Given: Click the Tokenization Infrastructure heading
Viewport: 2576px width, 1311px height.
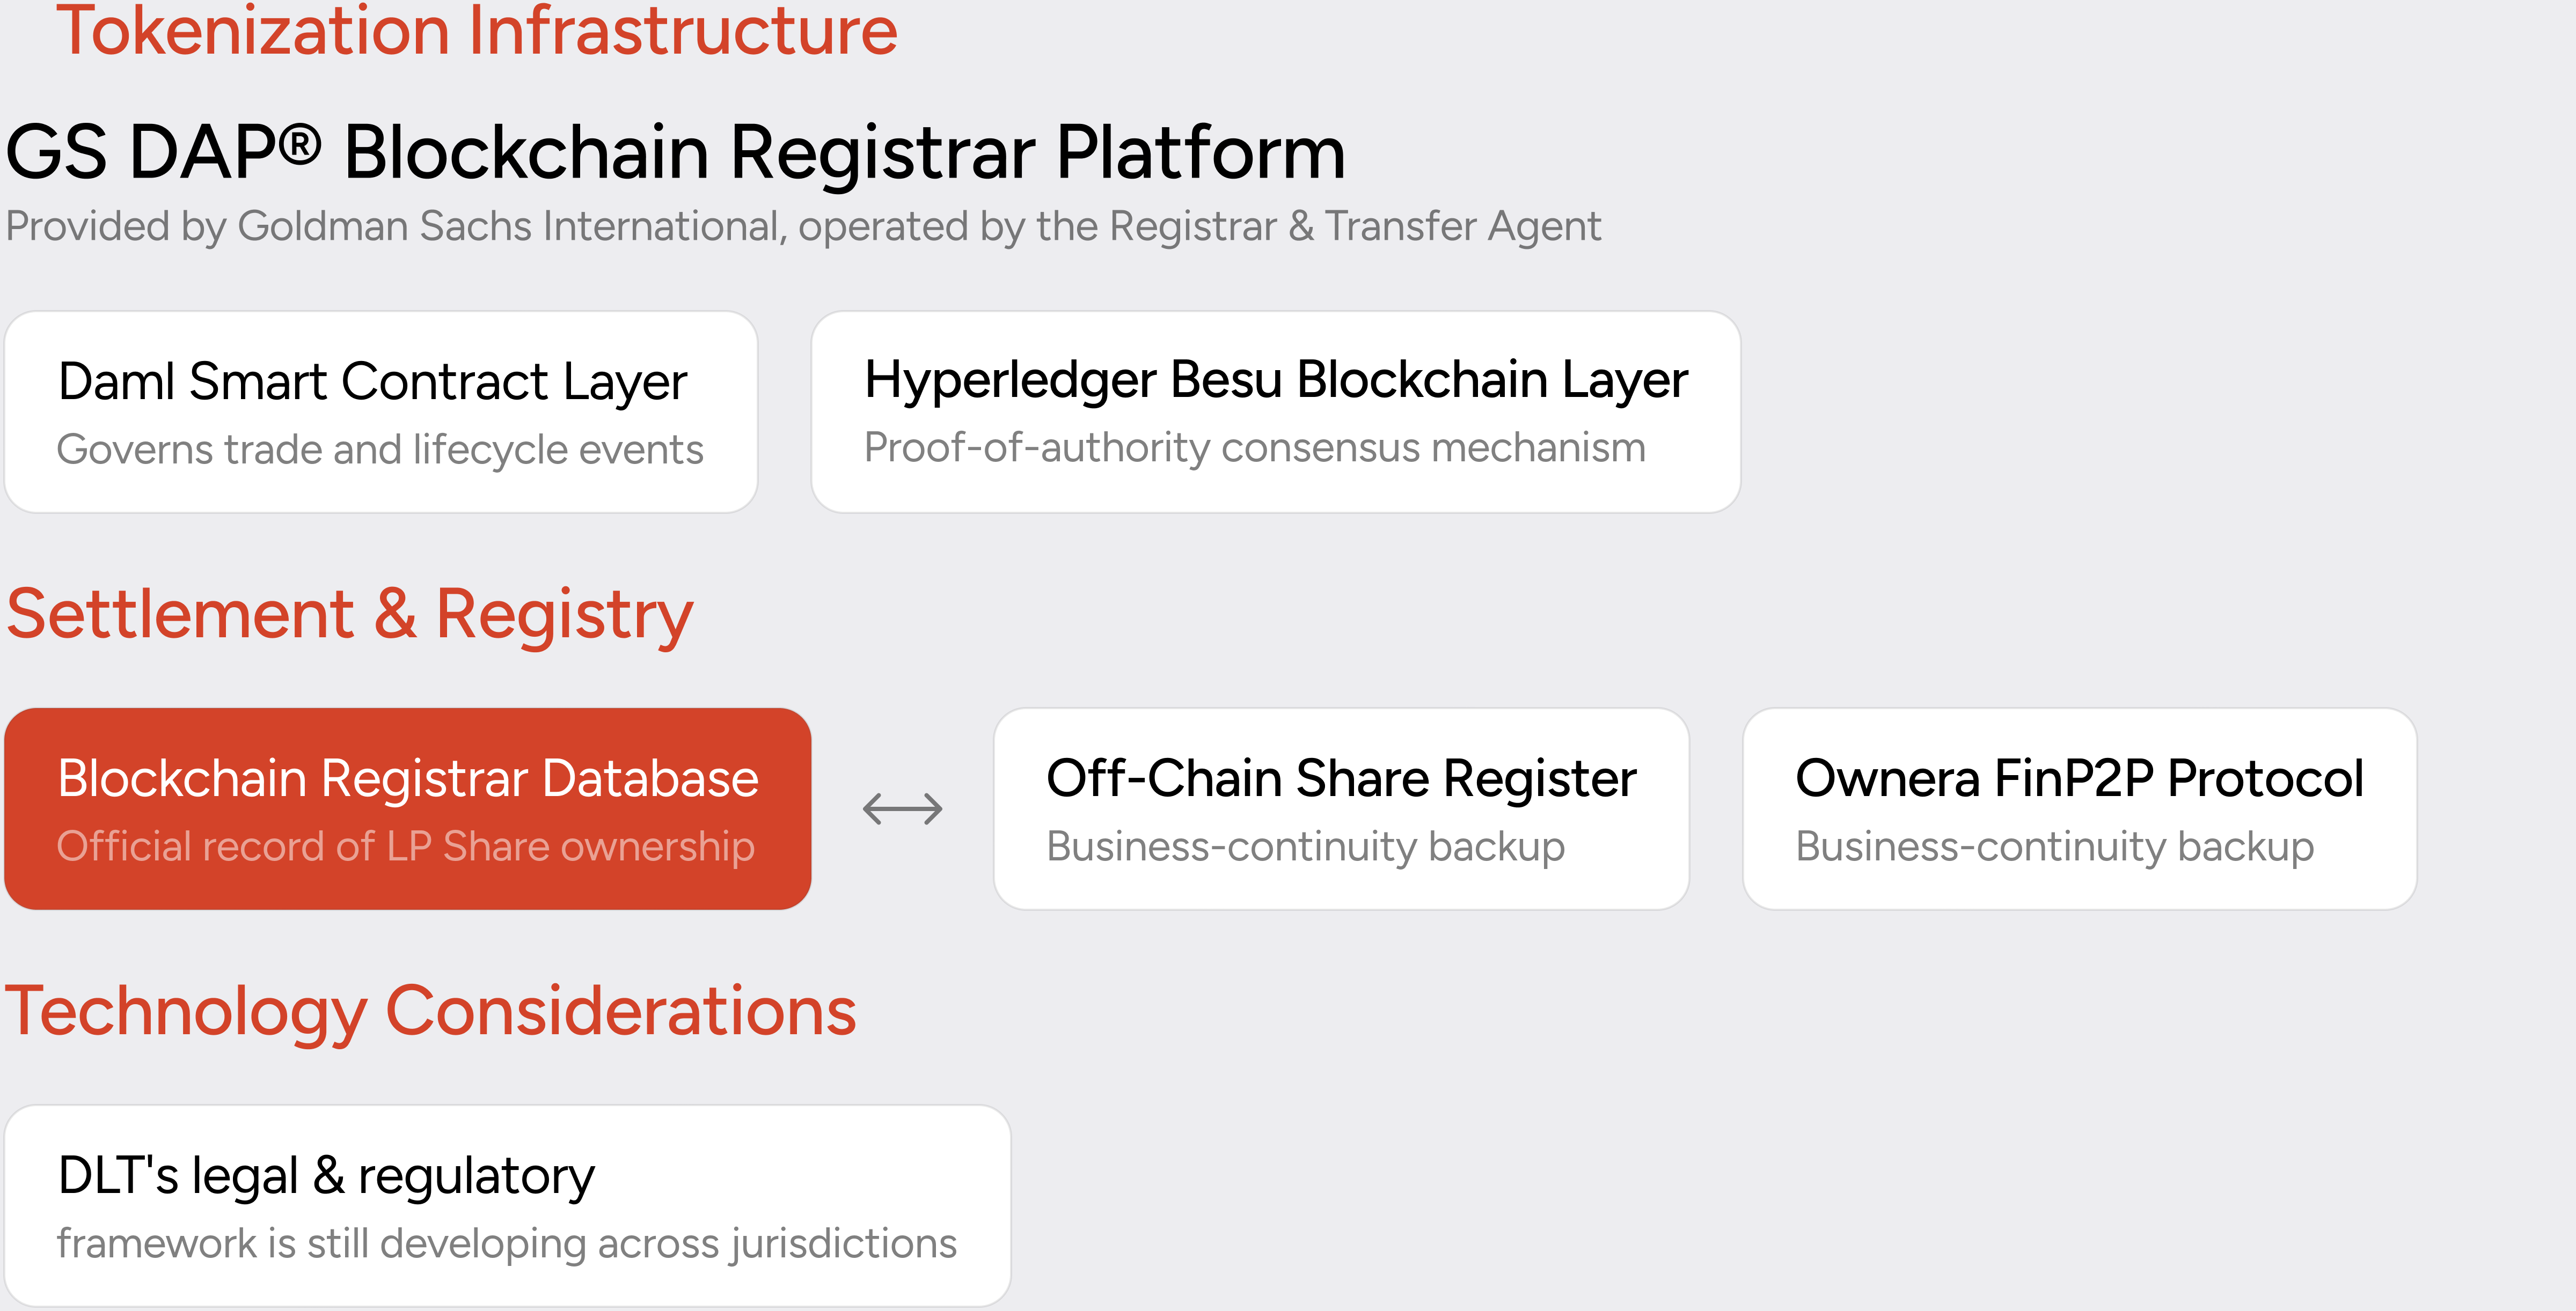Looking at the screenshot, I should pos(477,30).
